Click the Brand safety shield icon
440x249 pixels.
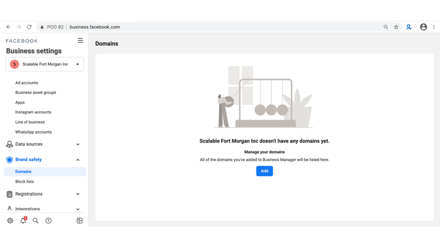tap(9, 160)
